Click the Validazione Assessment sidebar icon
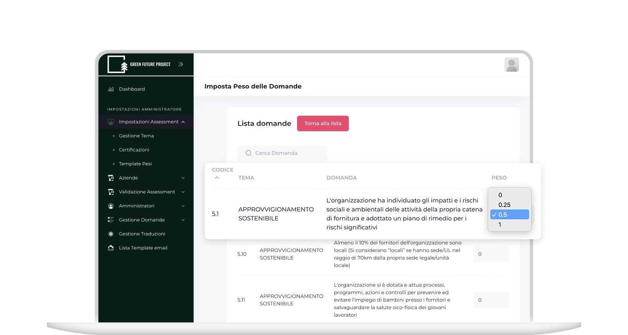 point(111,192)
